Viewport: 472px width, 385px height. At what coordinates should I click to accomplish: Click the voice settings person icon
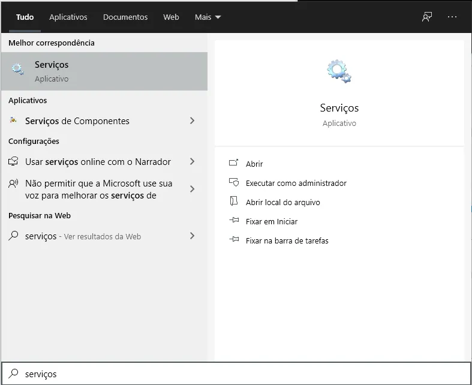coord(13,184)
